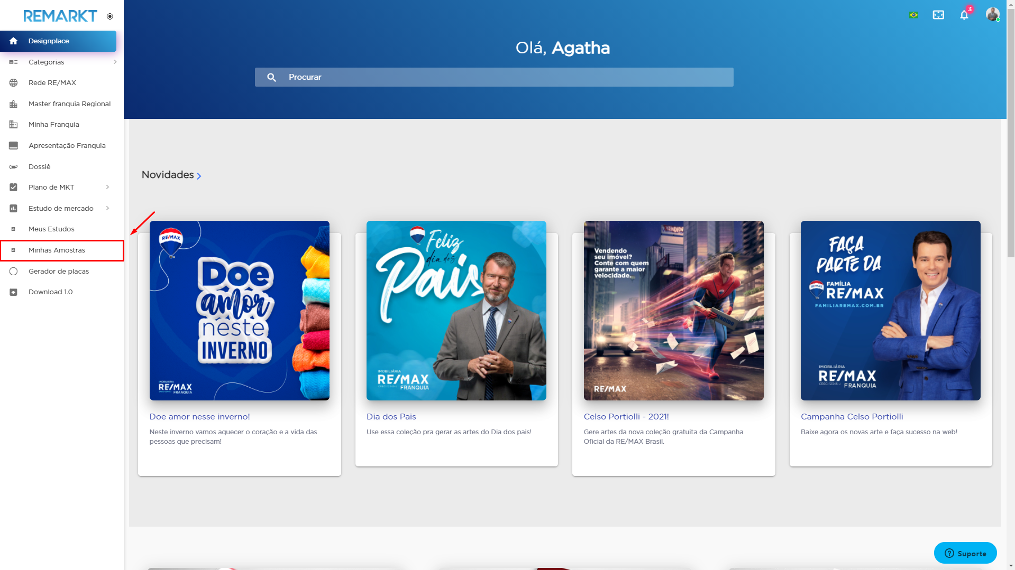Open Minhas Amostras menu item

tap(57, 250)
